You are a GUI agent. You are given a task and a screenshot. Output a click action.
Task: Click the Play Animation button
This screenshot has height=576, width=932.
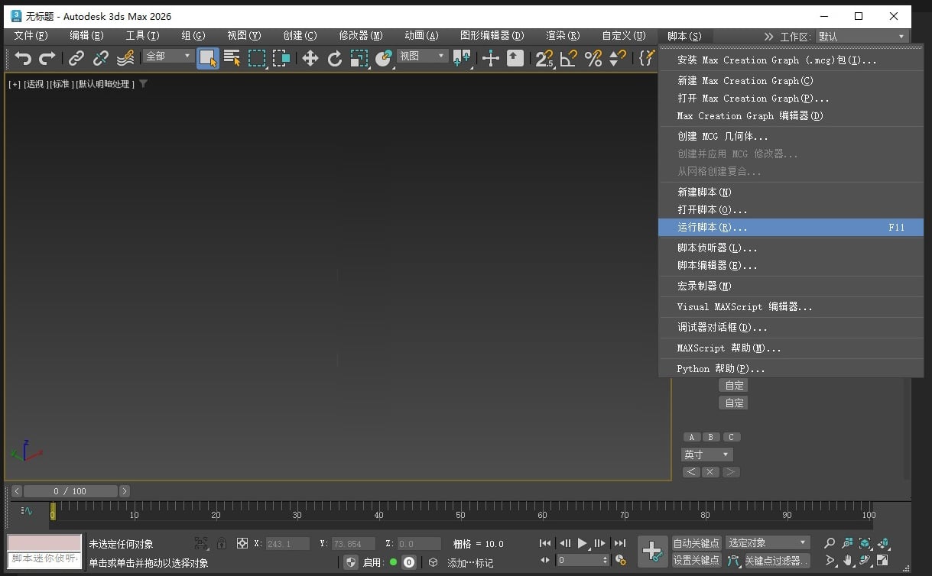[583, 543]
